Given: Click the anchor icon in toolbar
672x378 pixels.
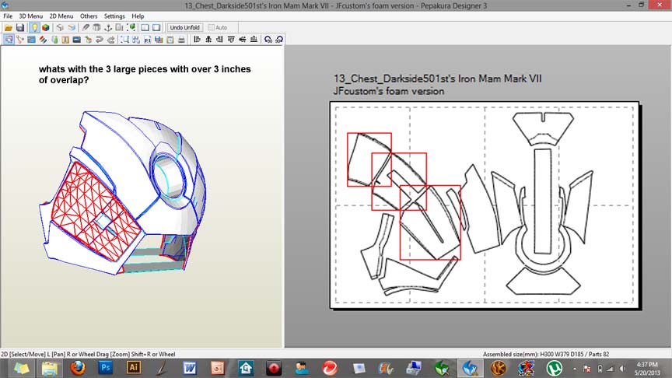Looking at the screenshot, I should point(108,27).
